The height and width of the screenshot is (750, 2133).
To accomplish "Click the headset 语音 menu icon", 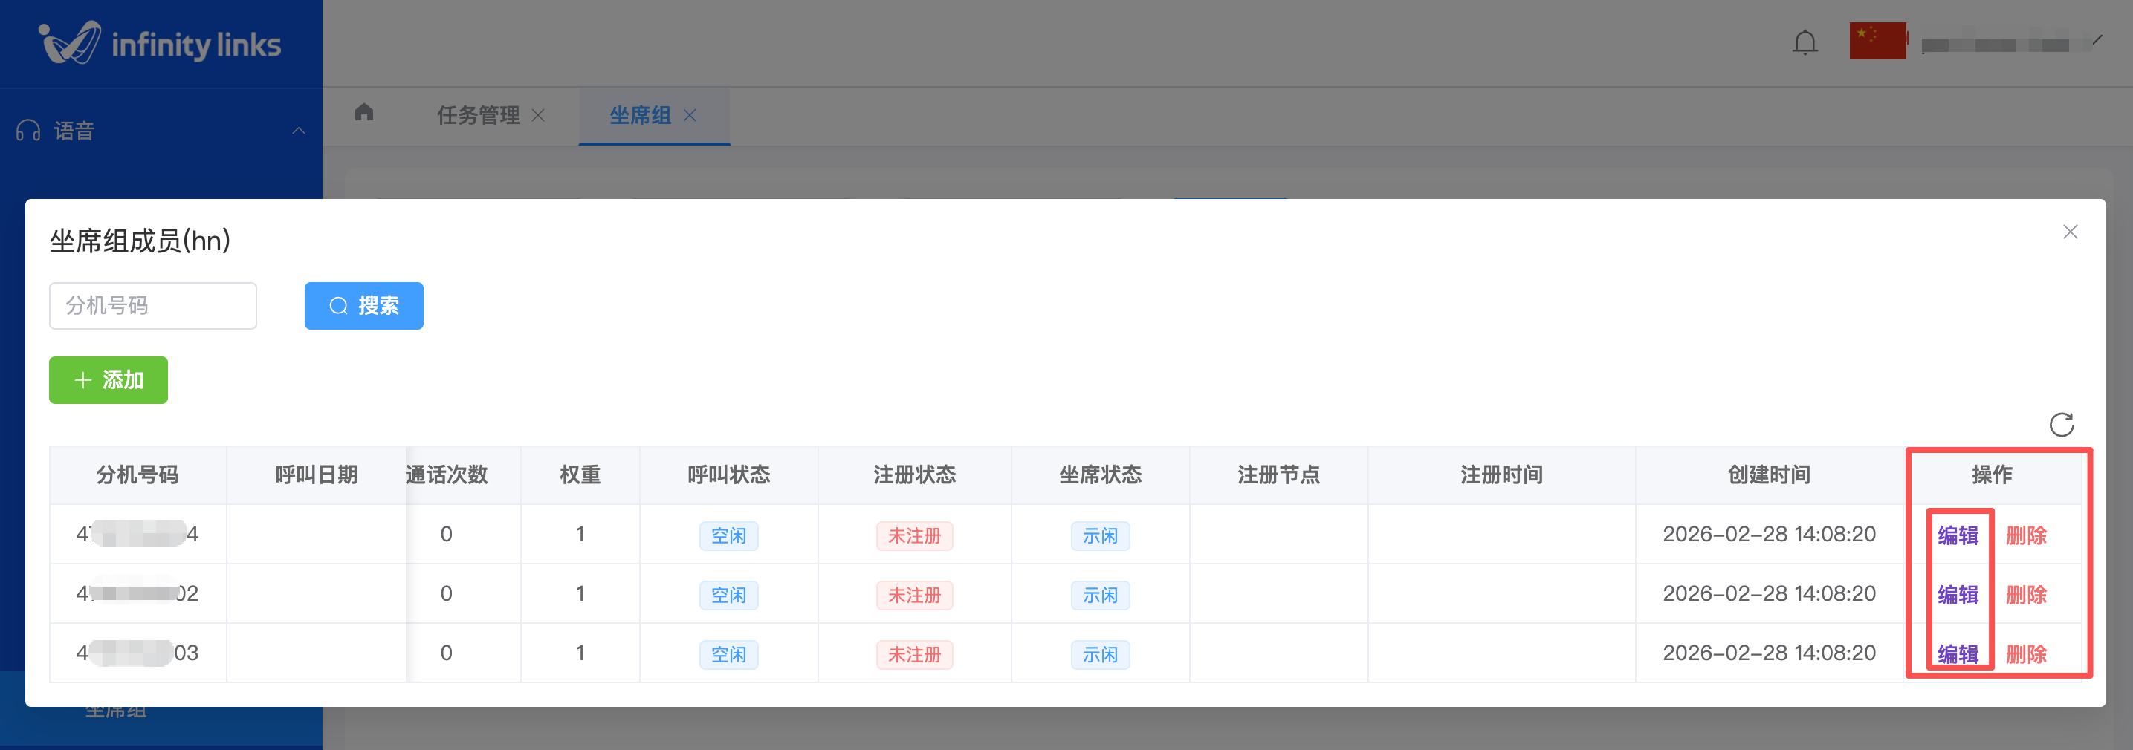I will (x=28, y=131).
